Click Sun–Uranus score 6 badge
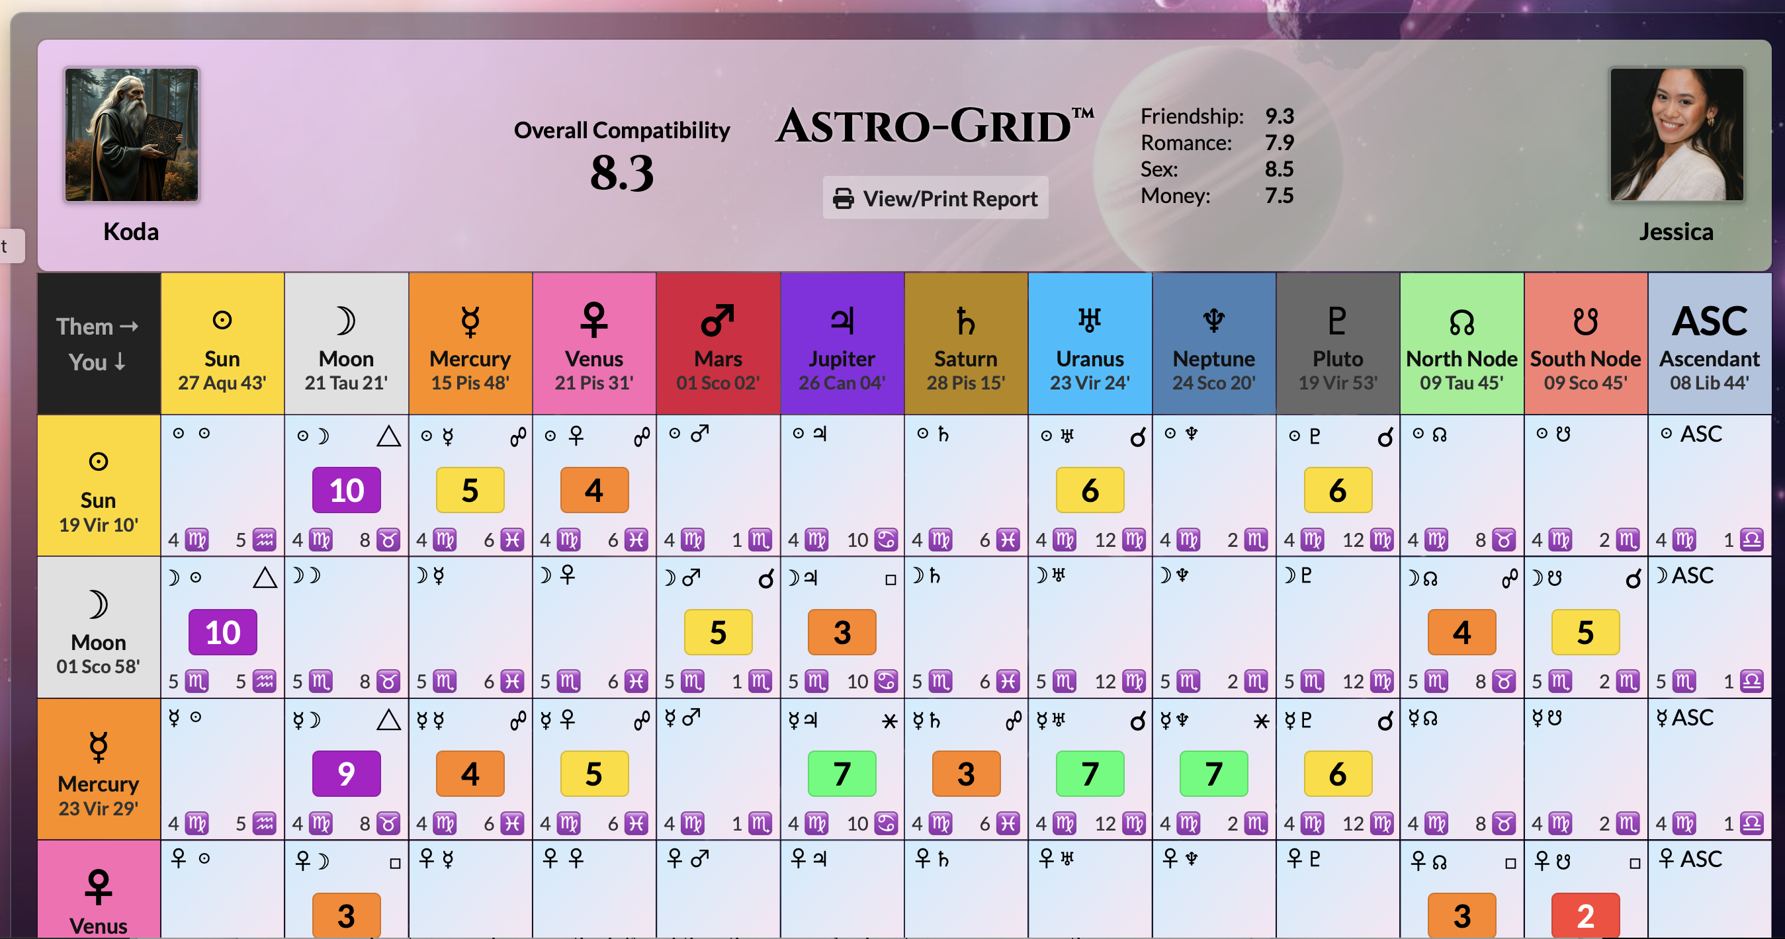Screen dimensions: 1785x939 (x=1090, y=490)
